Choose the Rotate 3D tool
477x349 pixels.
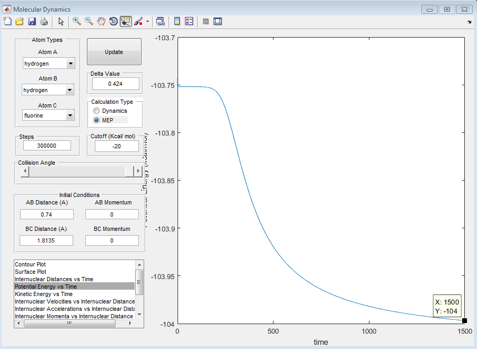pyautogui.click(x=113, y=21)
